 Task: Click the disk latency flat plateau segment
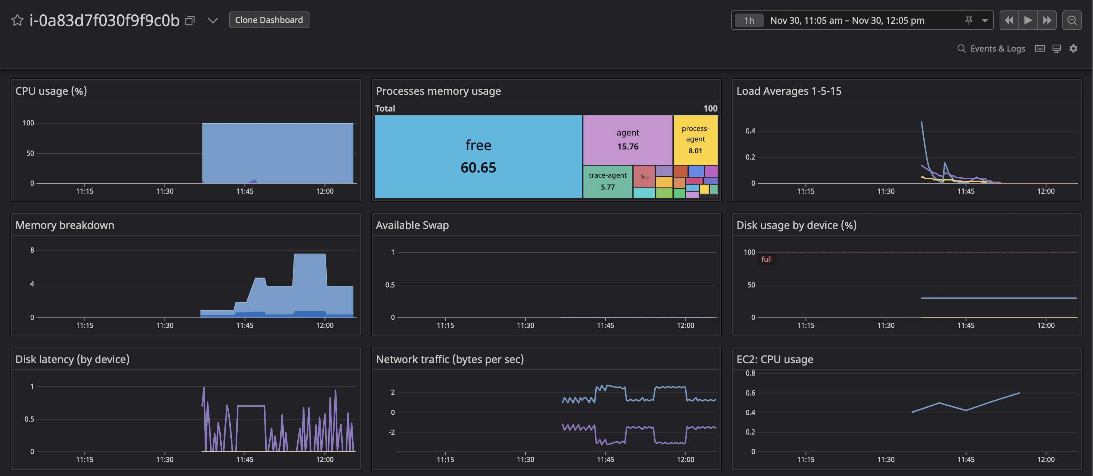(251, 406)
